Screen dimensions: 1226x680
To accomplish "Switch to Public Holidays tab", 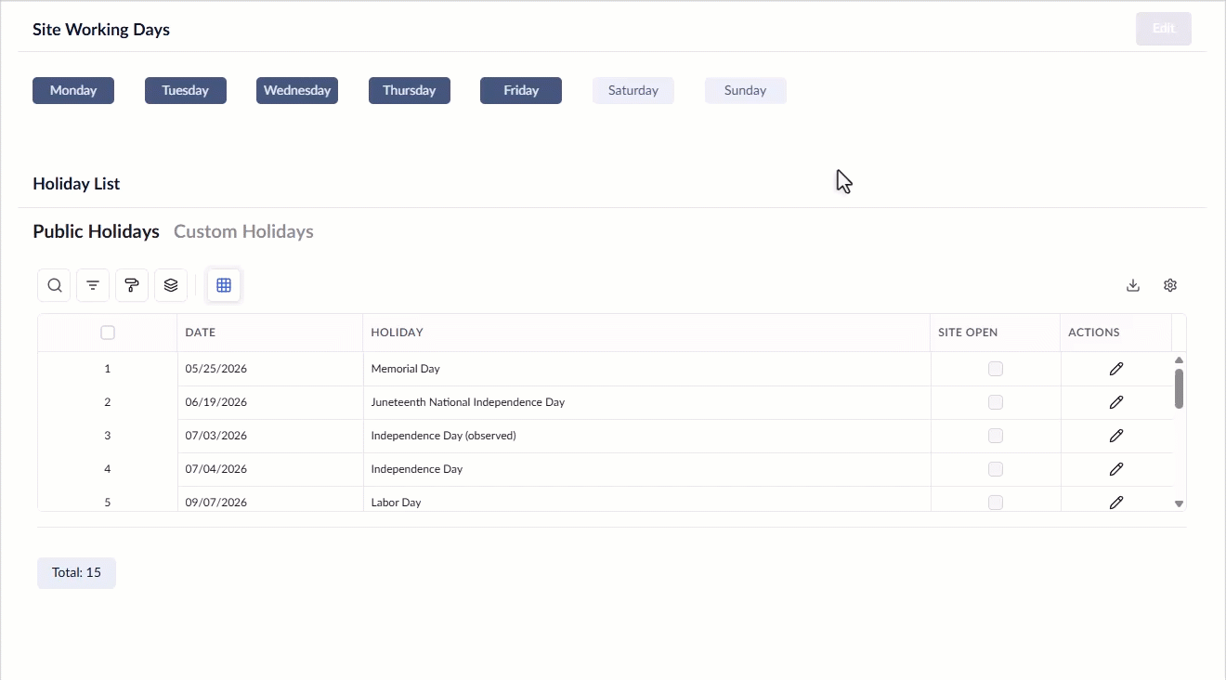I will tap(96, 231).
